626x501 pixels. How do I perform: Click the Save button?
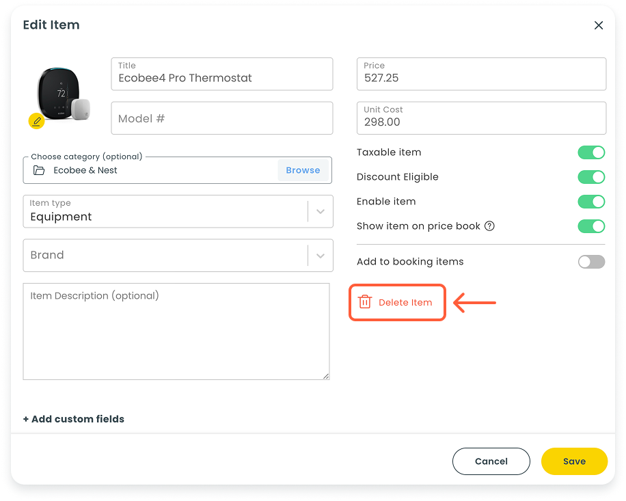(x=574, y=461)
